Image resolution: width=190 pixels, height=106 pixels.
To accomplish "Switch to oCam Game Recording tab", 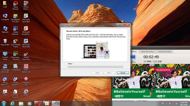I will pyautogui.click(x=147, y=52).
